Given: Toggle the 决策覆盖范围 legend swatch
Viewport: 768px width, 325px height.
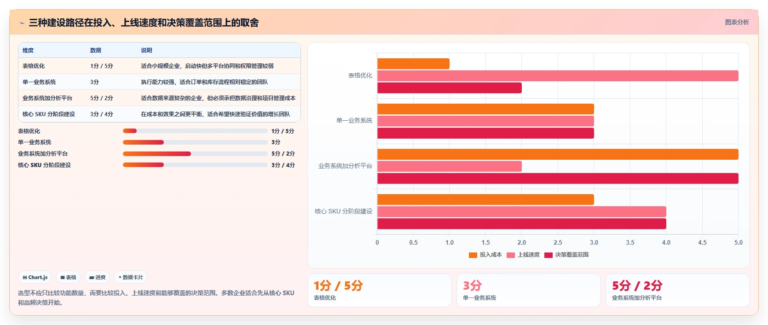Looking at the screenshot, I should coord(548,255).
